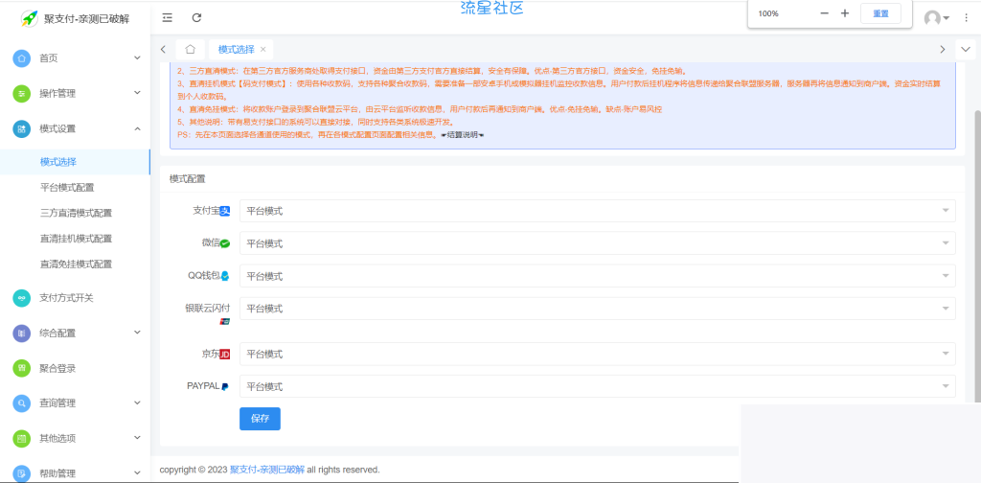Zoom out with the minus button
This screenshot has height=483, width=981.
coord(825,13)
